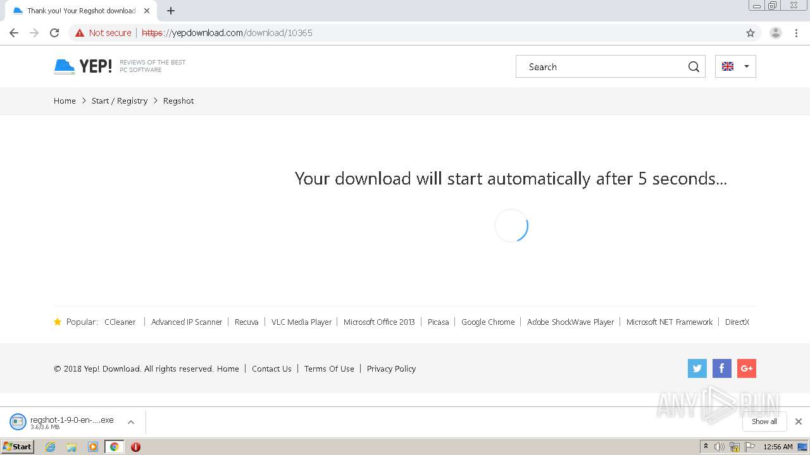Click the show desktop tray button
This screenshot has width=810, height=455.
[x=802, y=447]
